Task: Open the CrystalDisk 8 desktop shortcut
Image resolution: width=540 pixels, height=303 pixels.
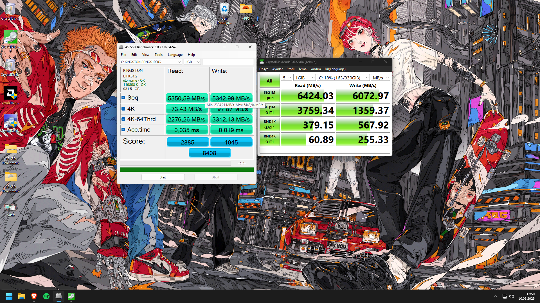Action: [x=11, y=41]
